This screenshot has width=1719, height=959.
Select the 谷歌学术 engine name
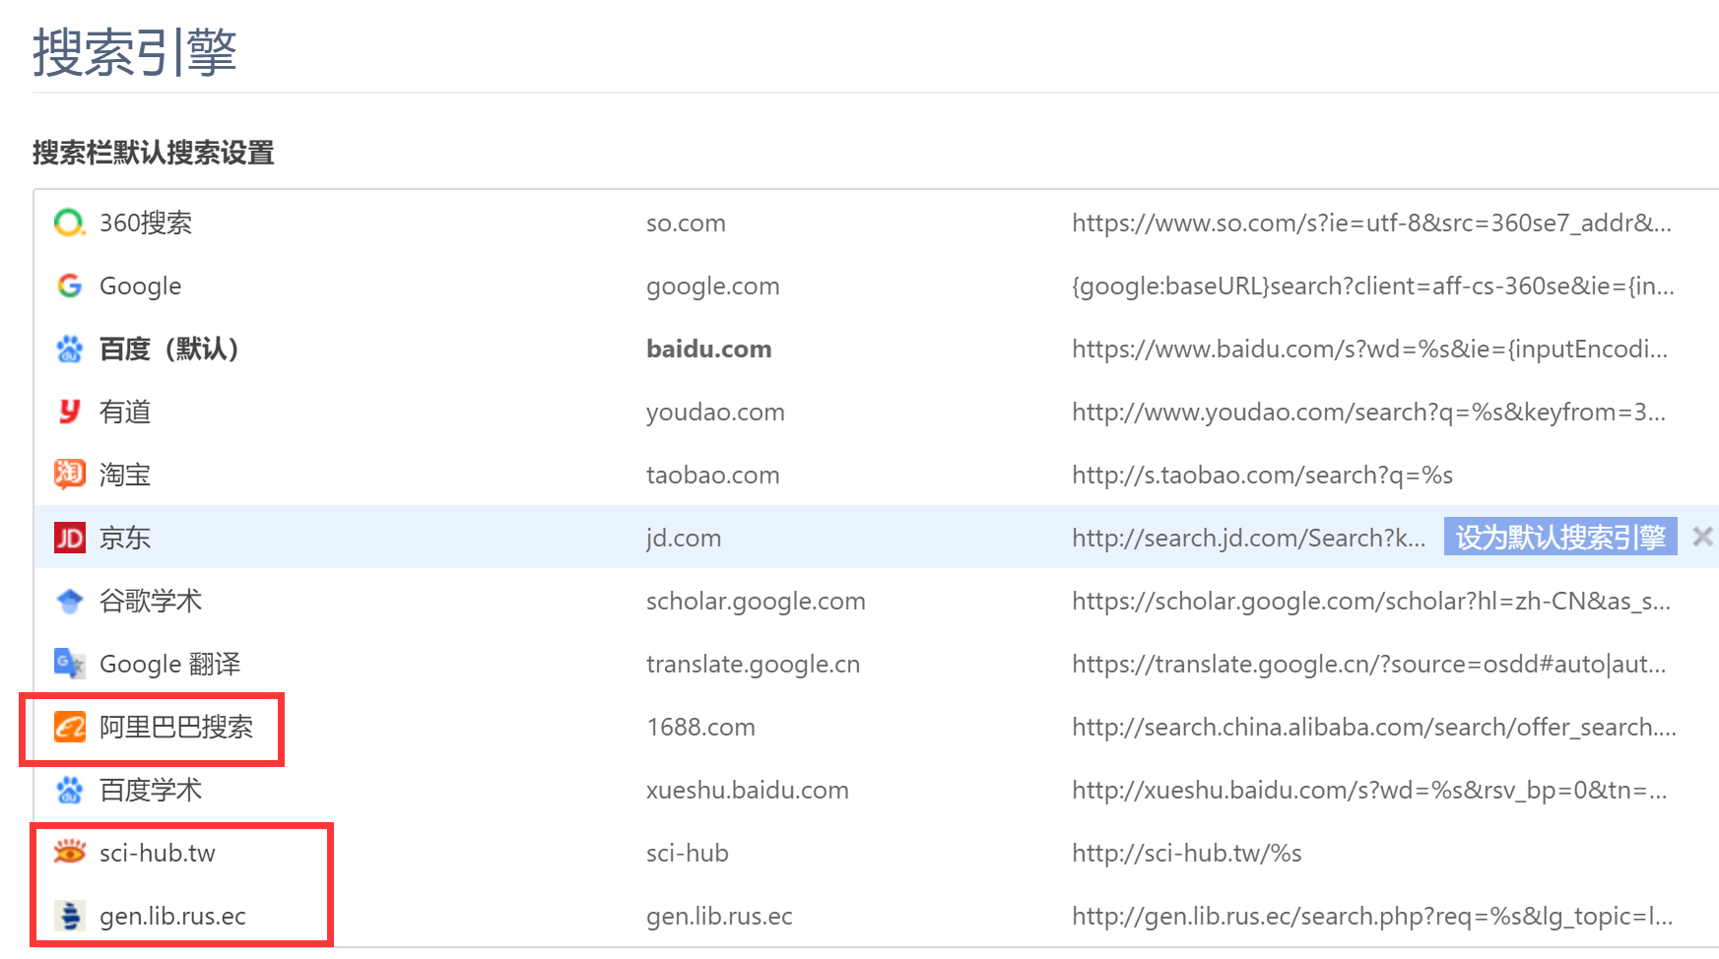[151, 601]
